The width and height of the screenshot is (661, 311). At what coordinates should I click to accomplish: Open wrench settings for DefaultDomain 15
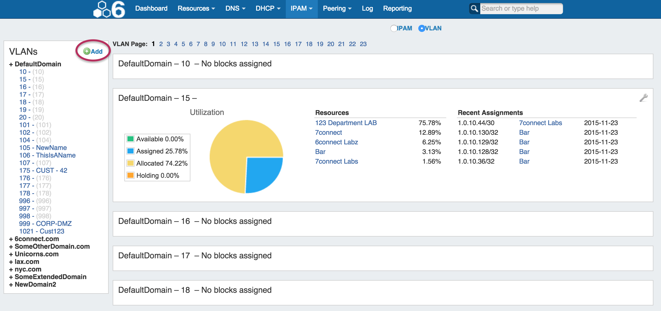[643, 98]
